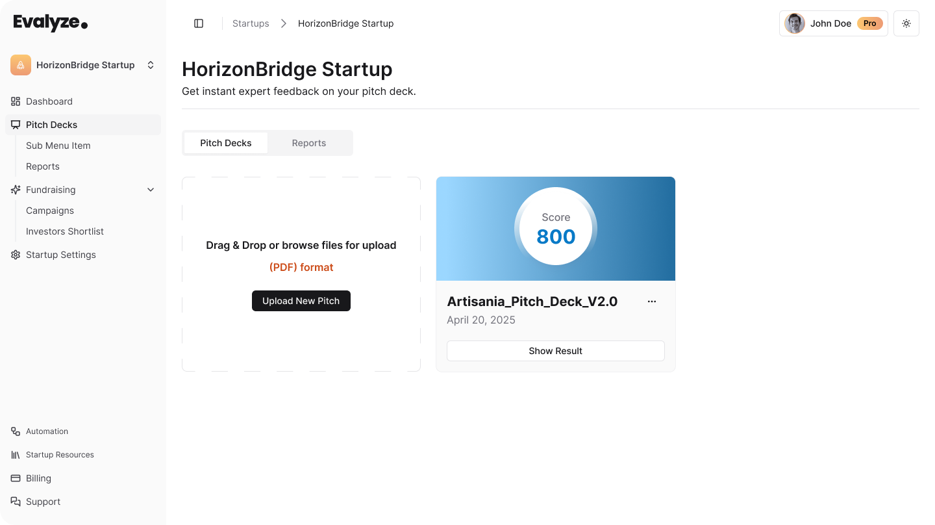Click the Show Result button
Screen dimensions: 935x525
(556, 351)
